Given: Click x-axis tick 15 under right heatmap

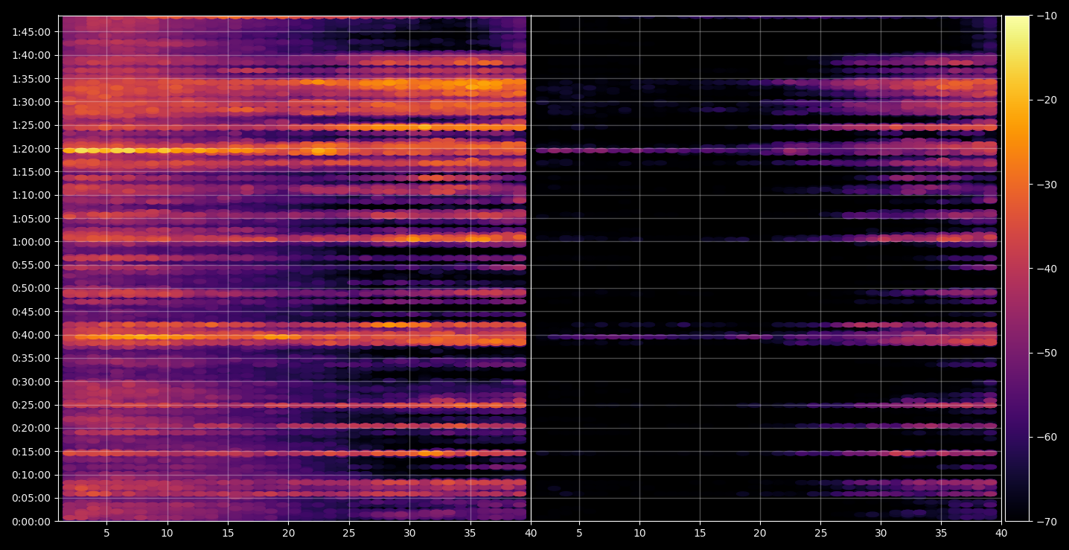Looking at the screenshot, I should coord(699,533).
